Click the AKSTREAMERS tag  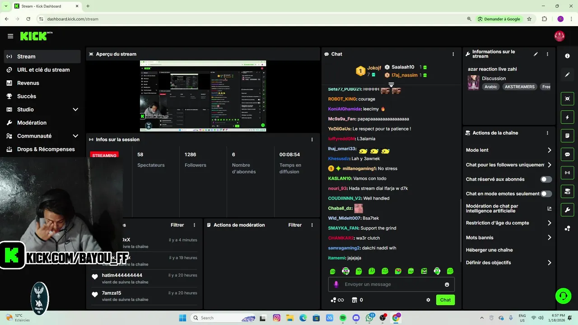(520, 87)
